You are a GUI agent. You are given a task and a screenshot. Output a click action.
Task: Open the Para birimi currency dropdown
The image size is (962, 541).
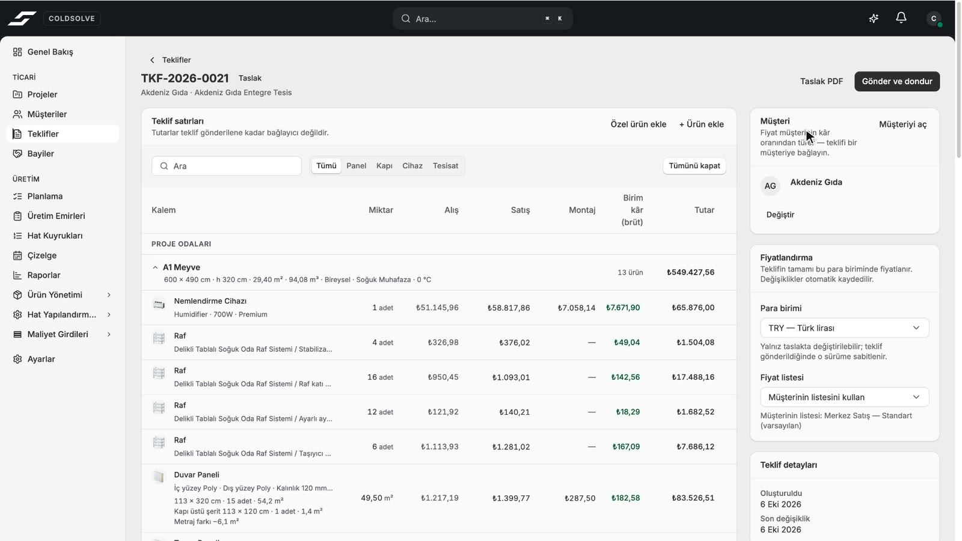[844, 328]
